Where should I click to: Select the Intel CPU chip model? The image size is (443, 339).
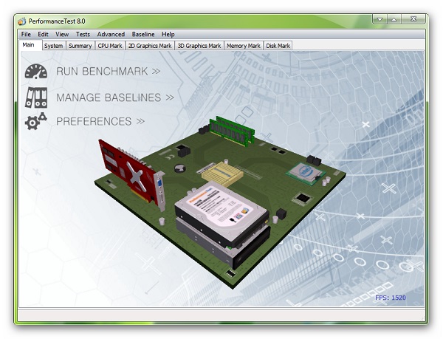tap(304, 173)
